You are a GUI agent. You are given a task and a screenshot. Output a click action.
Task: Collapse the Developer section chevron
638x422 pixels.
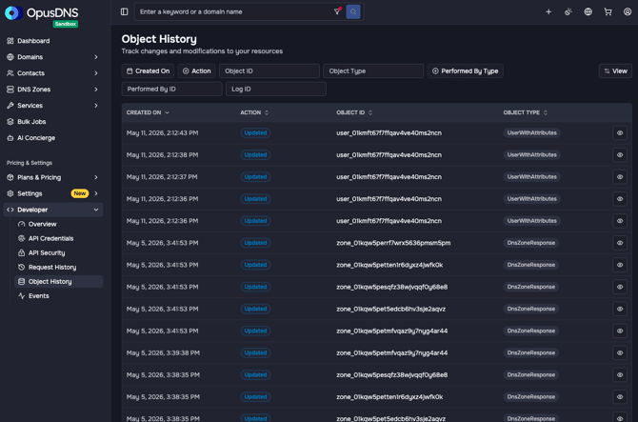click(x=96, y=210)
